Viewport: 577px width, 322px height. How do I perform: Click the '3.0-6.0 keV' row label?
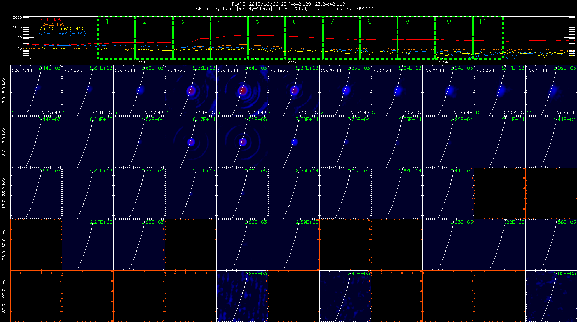tap(4, 90)
